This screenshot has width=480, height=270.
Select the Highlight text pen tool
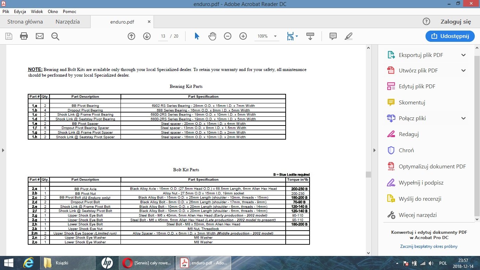(349, 36)
